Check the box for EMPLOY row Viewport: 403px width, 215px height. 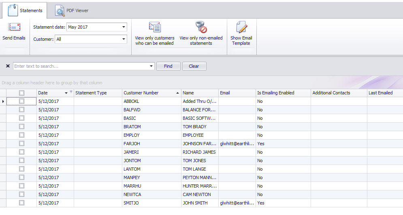tap(21, 135)
